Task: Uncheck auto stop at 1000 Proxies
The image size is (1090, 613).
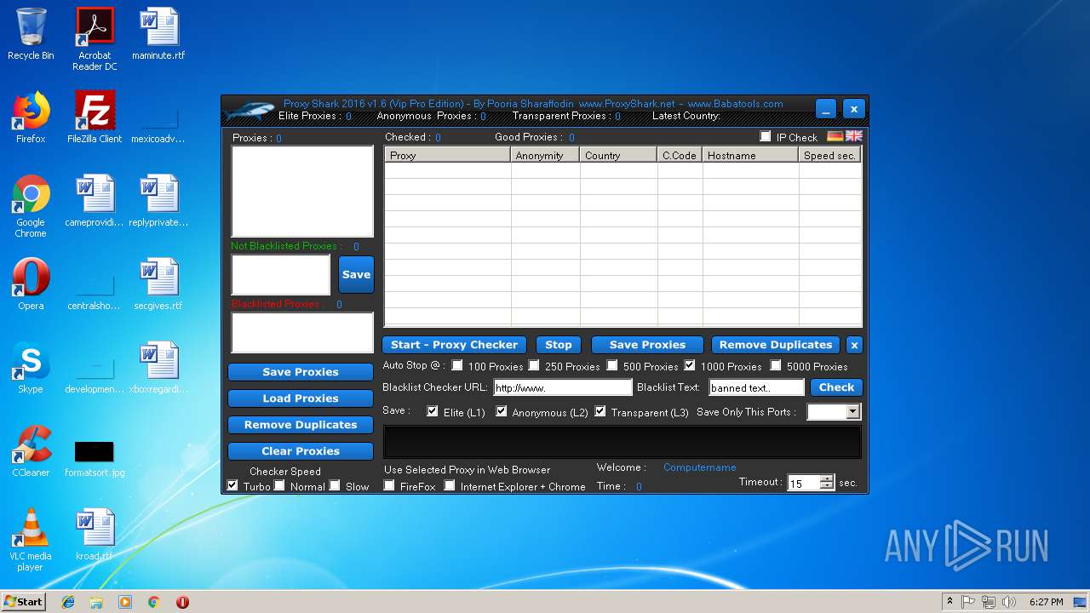Action: (690, 366)
